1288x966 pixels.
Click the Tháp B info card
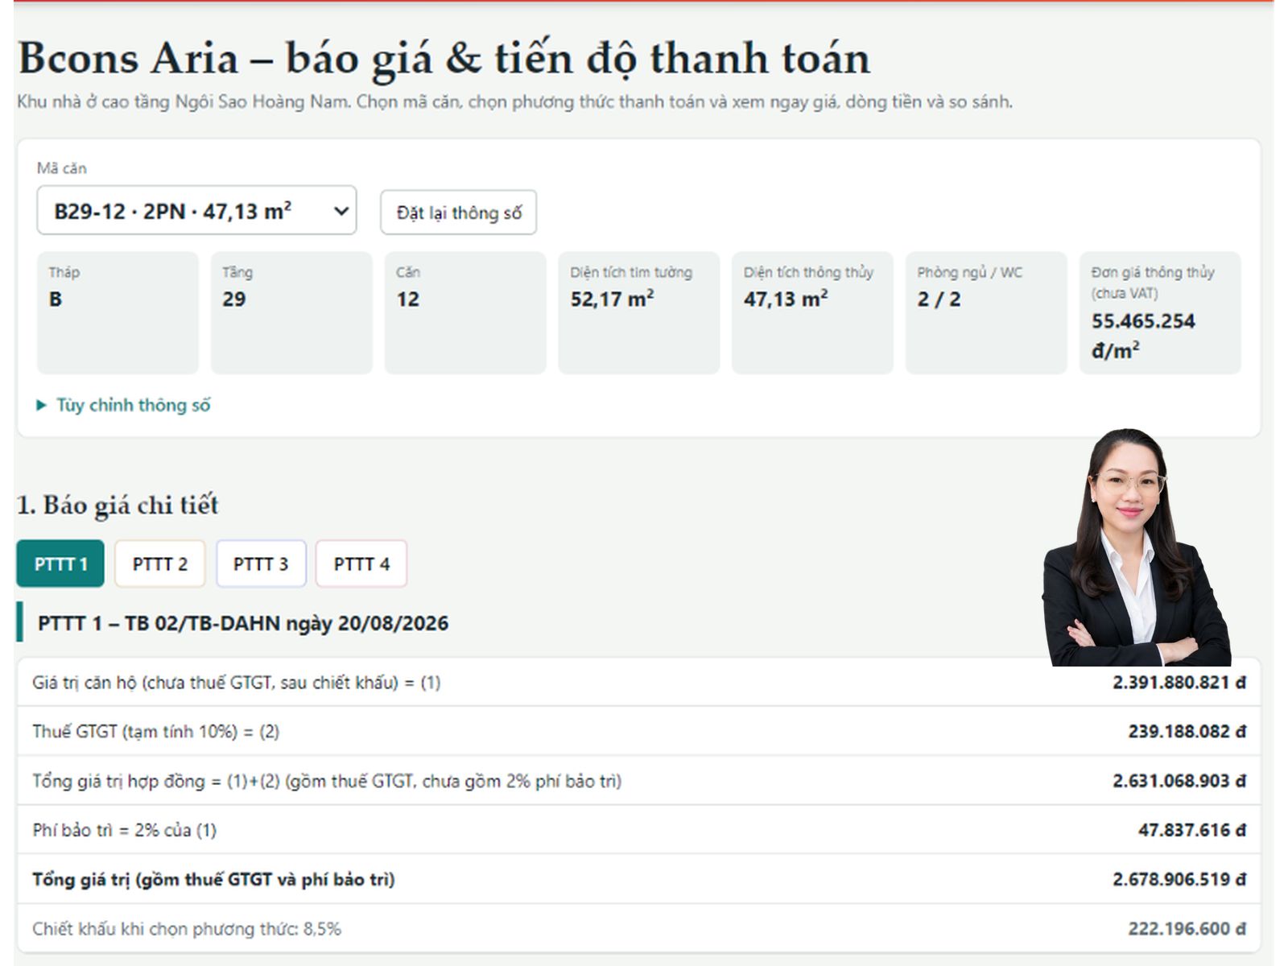(x=118, y=312)
